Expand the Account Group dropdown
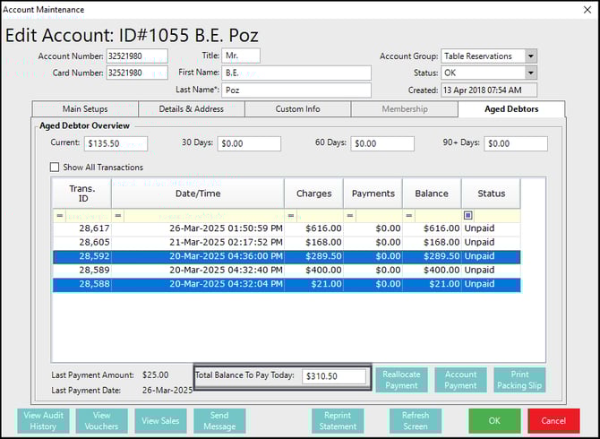The height and width of the screenshot is (439, 600). [x=531, y=56]
